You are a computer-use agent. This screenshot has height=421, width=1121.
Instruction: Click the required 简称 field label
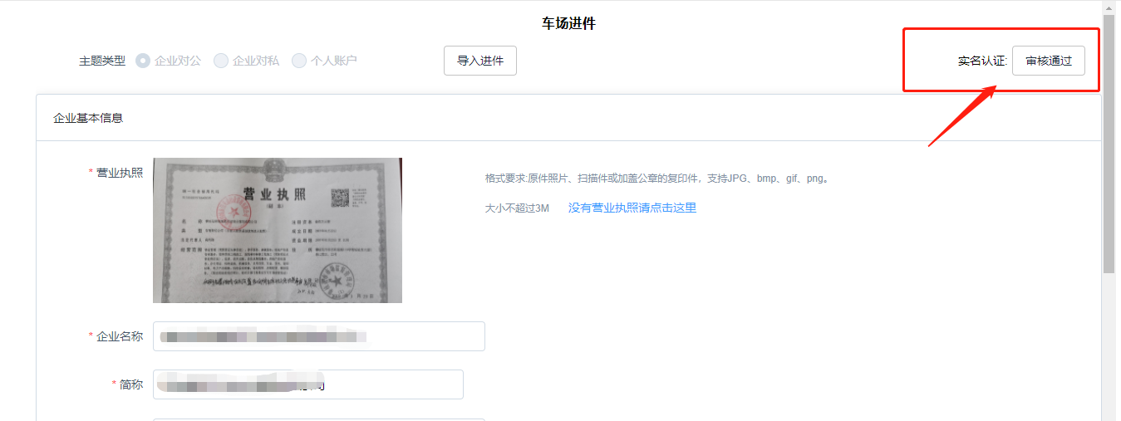pos(130,384)
